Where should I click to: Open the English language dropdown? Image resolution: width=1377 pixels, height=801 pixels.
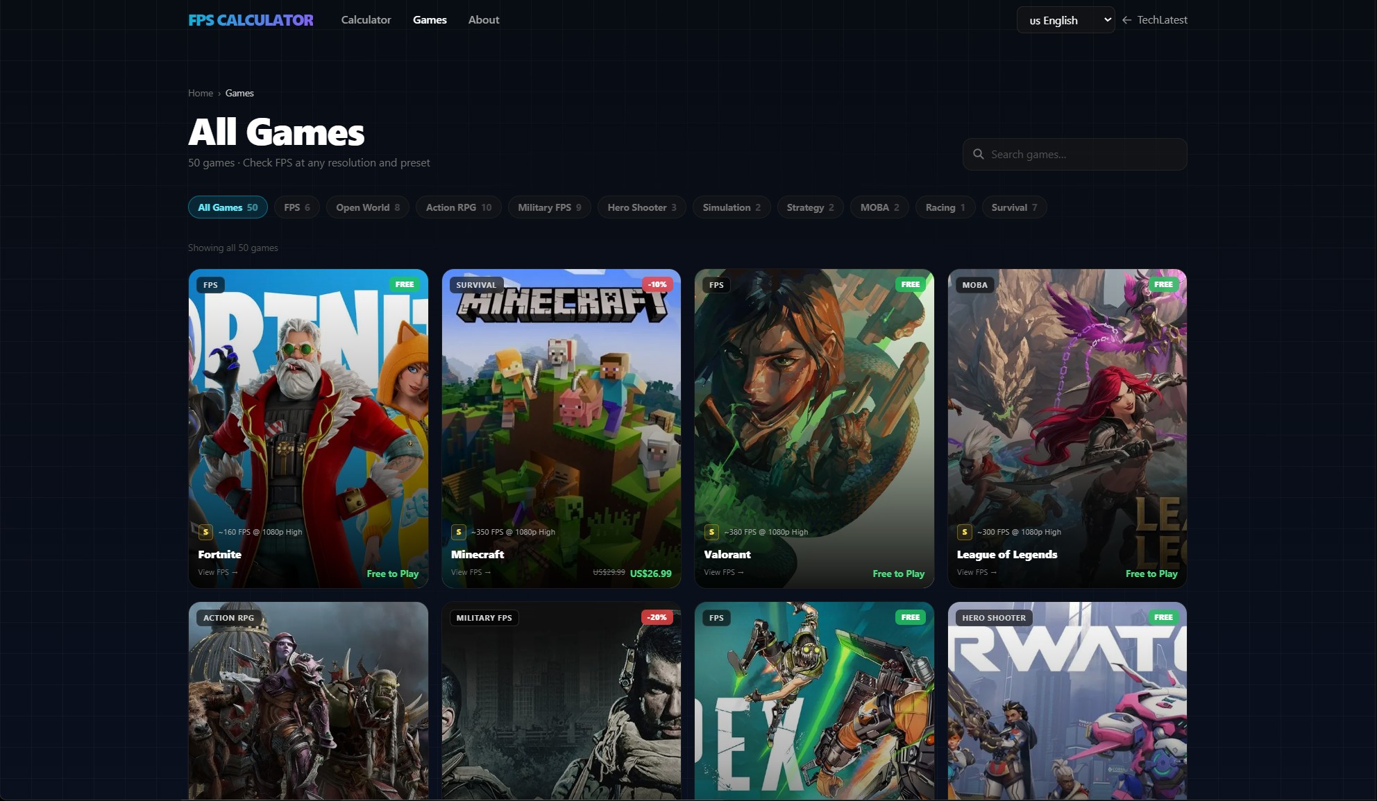click(1065, 20)
